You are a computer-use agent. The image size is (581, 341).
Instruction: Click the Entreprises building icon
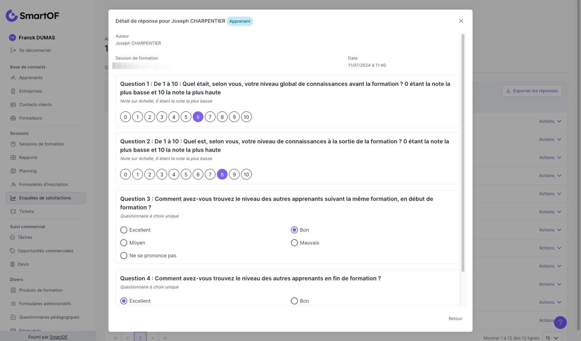pos(13,91)
